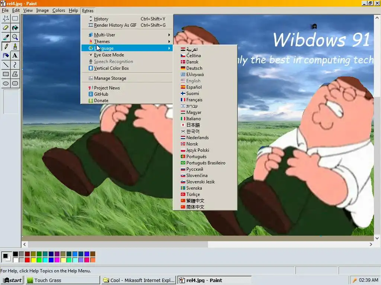This screenshot has width=381, height=285.
Task: Toggle Vertical Color Box
Action: 127,68
